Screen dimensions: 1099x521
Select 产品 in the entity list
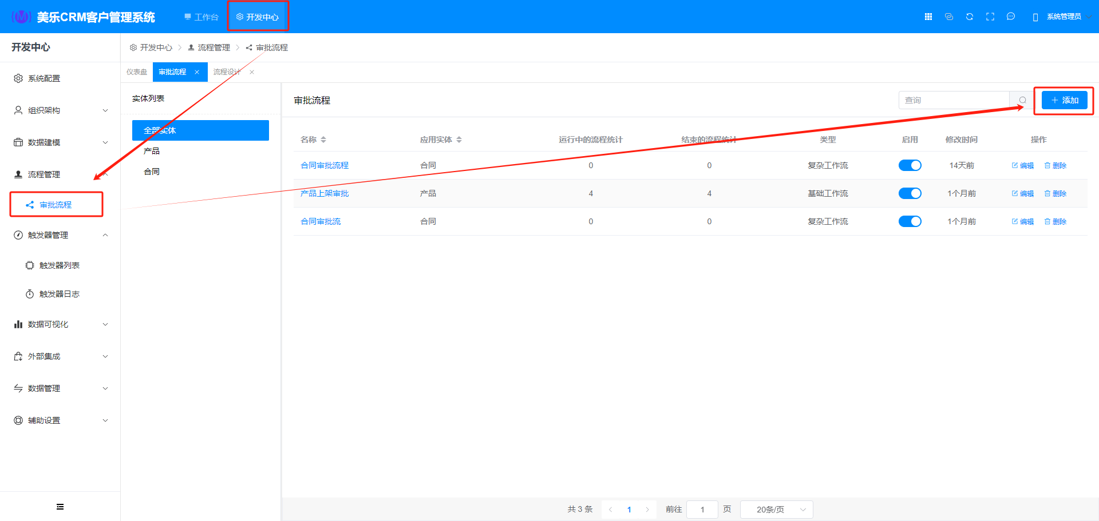coord(152,151)
